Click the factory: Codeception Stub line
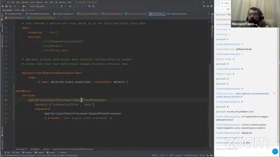 coord(64,105)
